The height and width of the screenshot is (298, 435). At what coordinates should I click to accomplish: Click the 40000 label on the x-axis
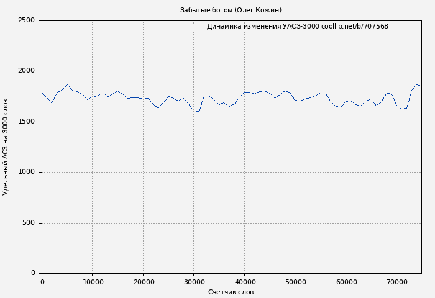point(245,282)
